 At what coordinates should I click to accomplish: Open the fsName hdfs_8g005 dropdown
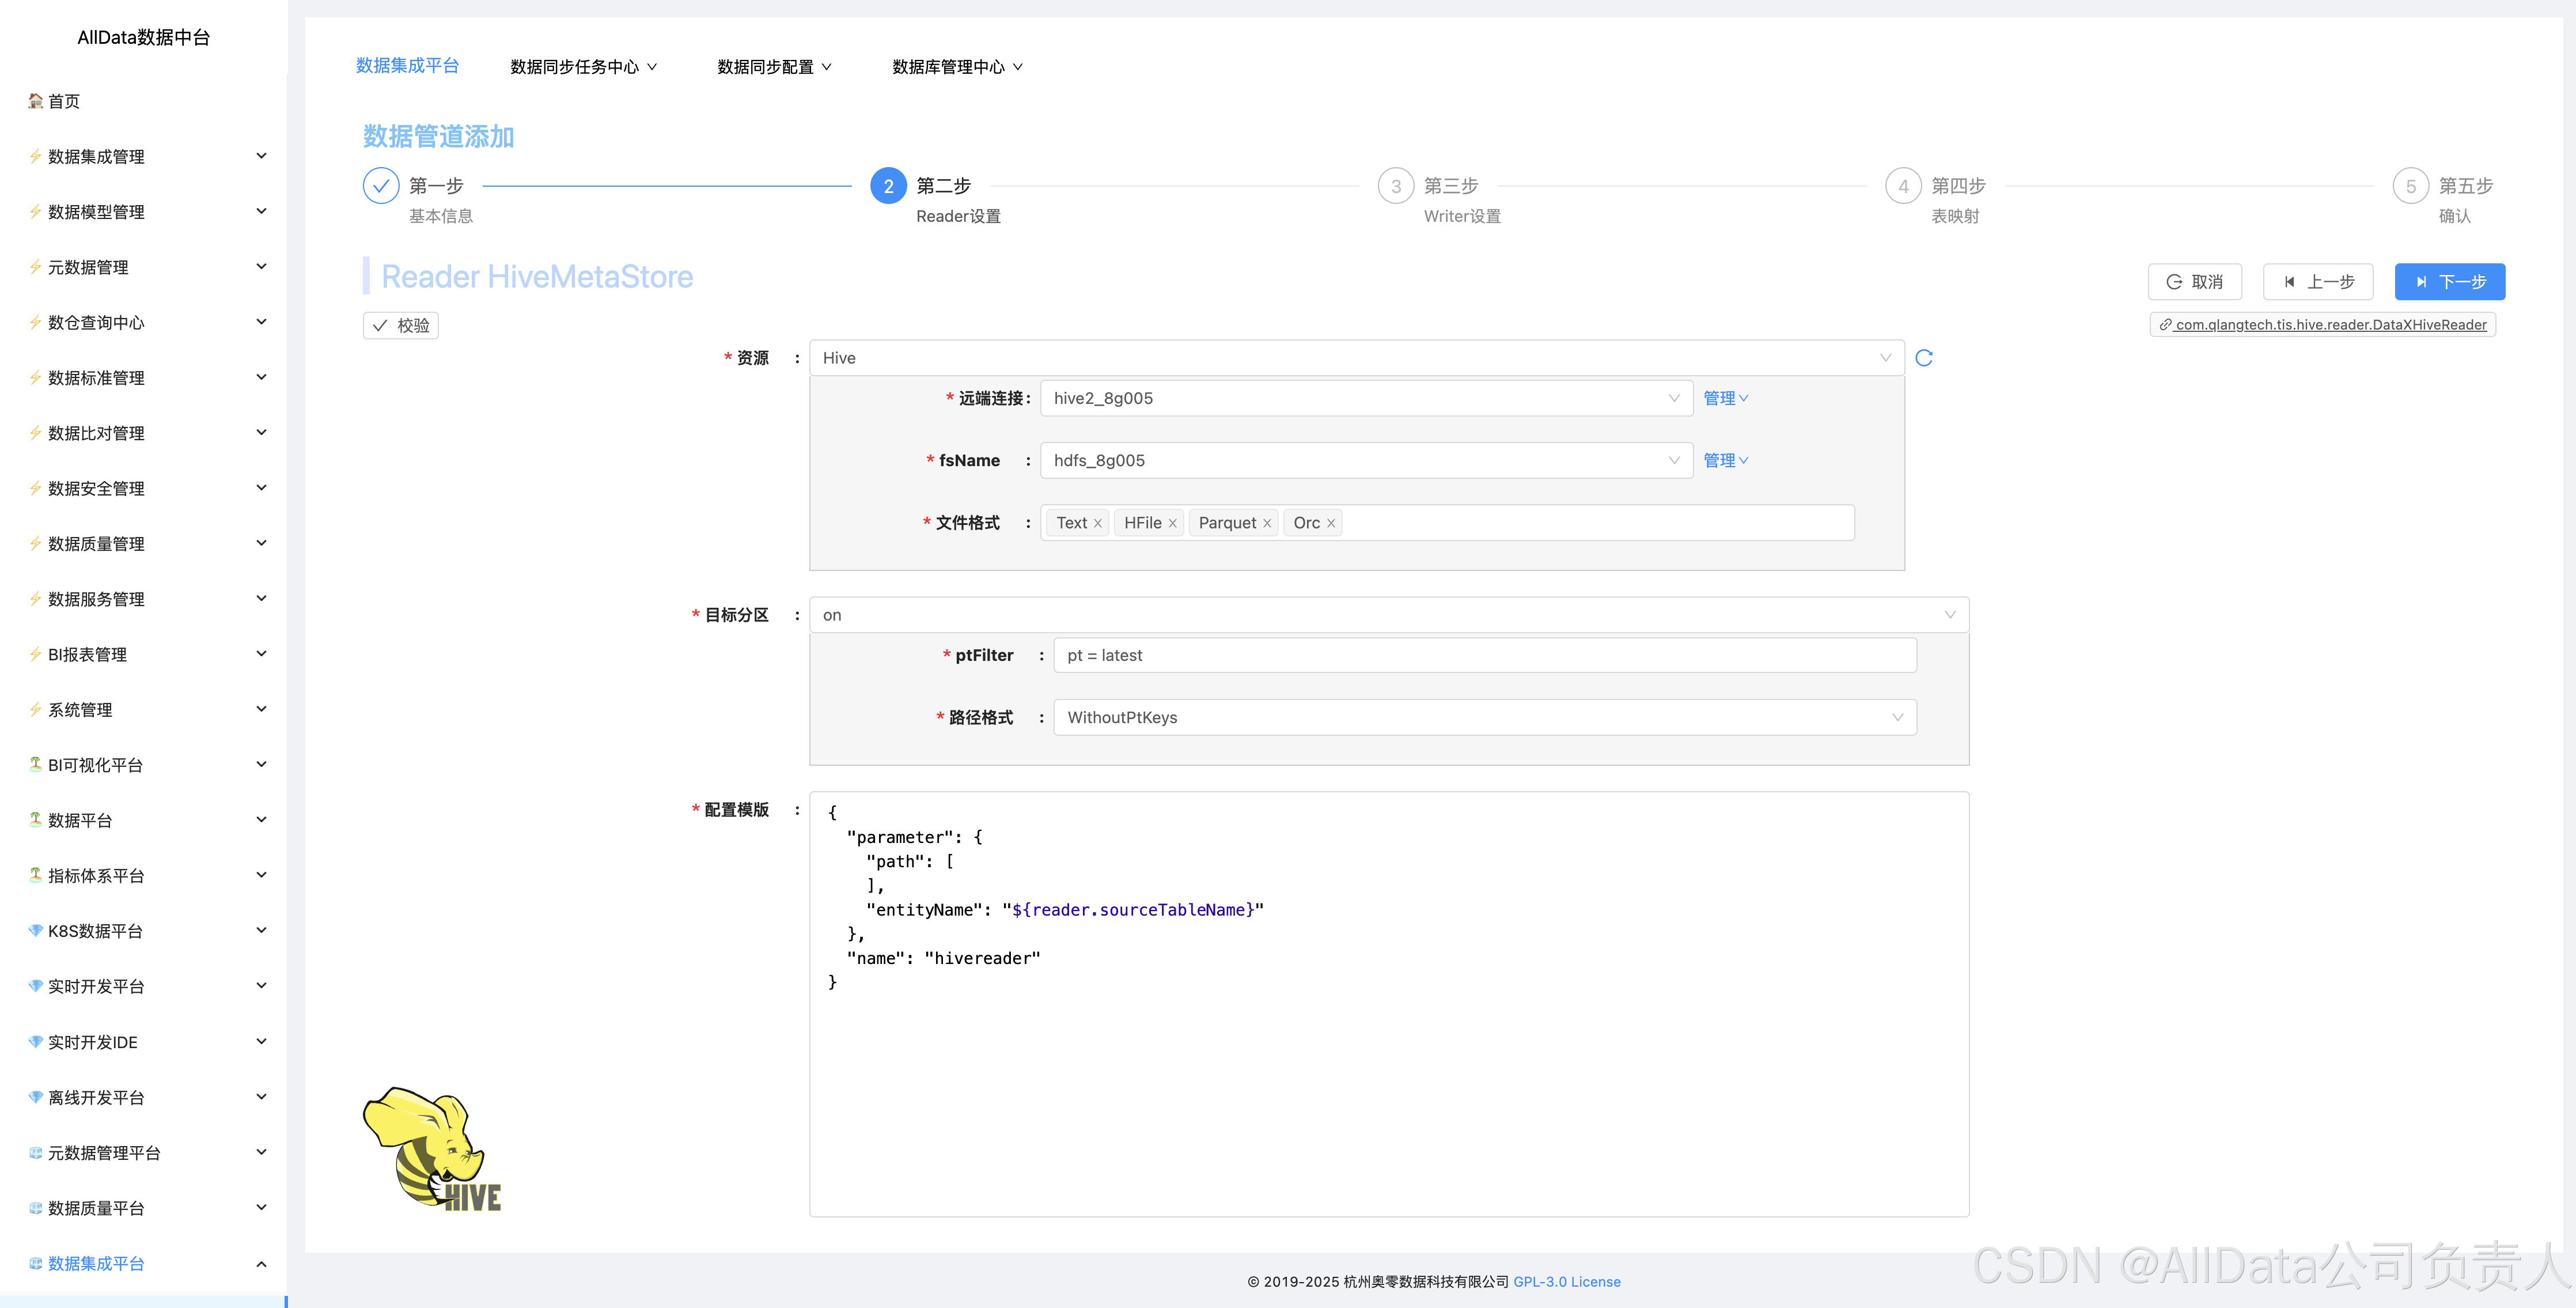click(1366, 460)
